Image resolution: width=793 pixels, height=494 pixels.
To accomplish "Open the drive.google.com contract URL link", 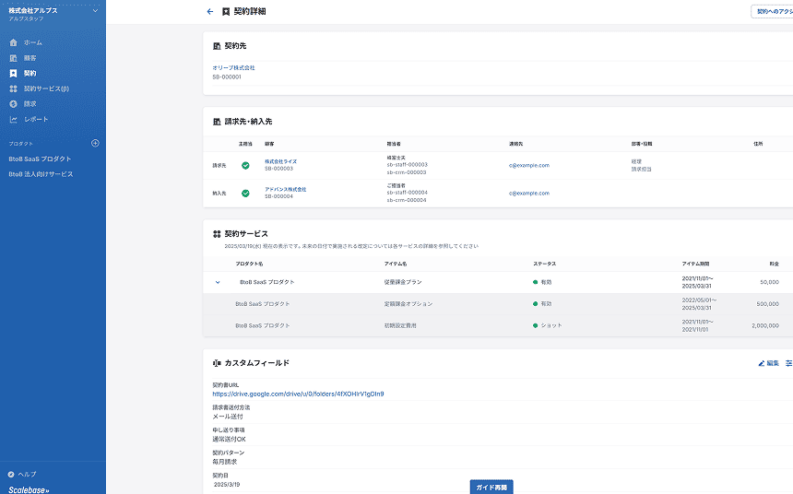I will (x=298, y=394).
